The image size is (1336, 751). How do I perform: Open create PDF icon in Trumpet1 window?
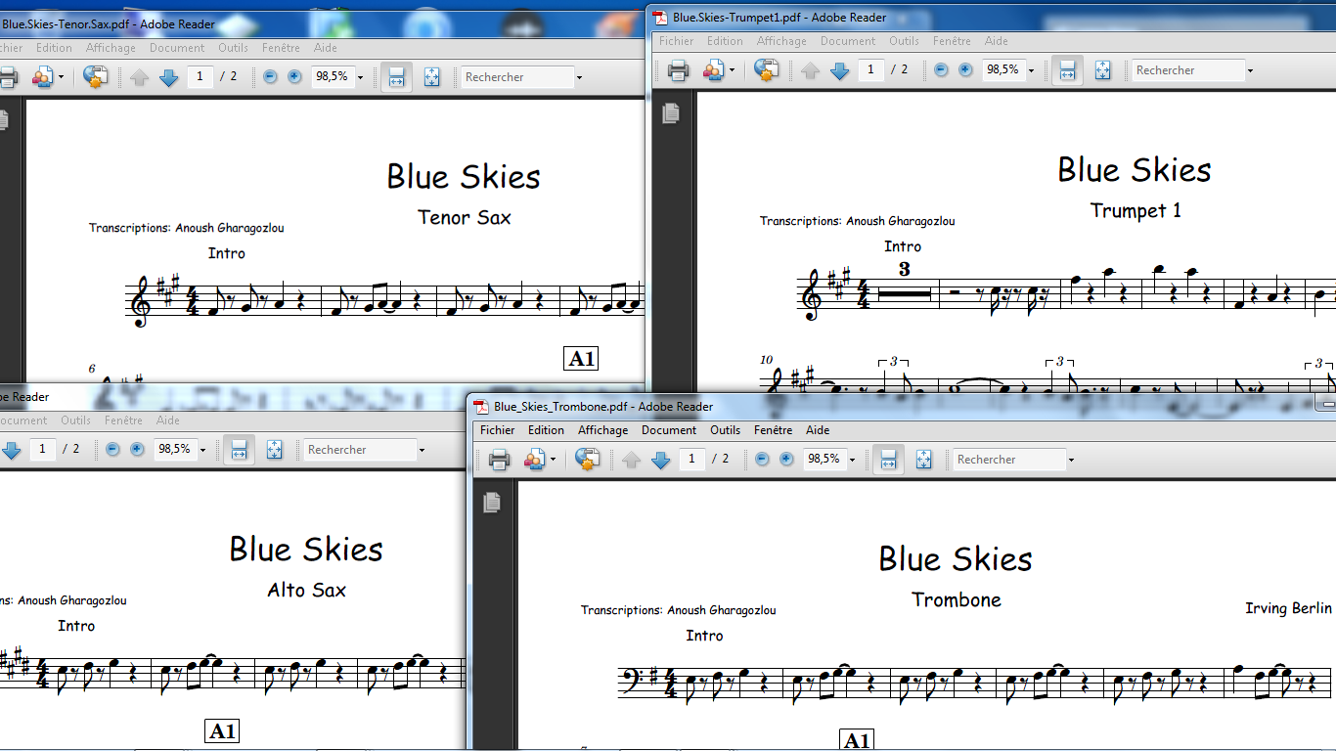(x=713, y=69)
